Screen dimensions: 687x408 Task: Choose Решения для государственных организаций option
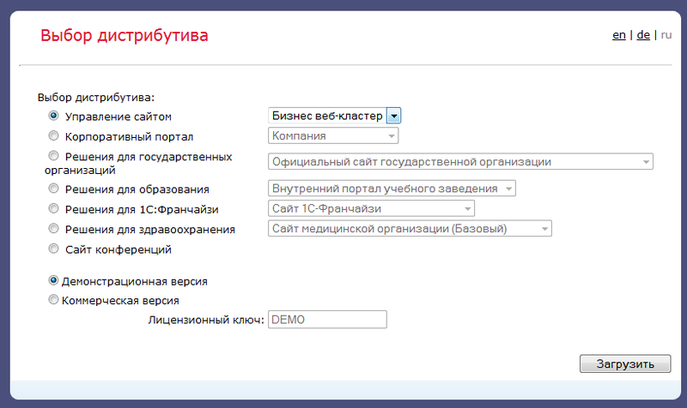click(53, 156)
